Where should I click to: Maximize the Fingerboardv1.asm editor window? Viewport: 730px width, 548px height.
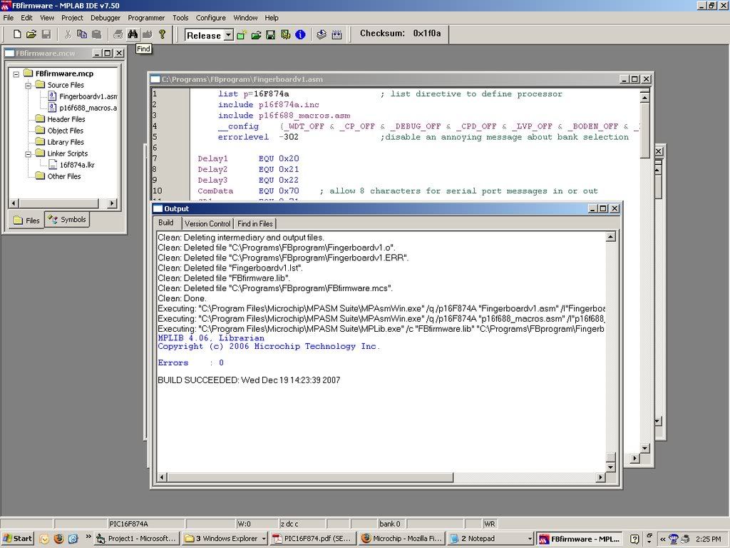coord(635,79)
